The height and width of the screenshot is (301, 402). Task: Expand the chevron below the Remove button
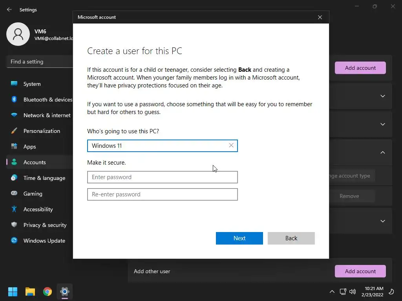point(382,221)
